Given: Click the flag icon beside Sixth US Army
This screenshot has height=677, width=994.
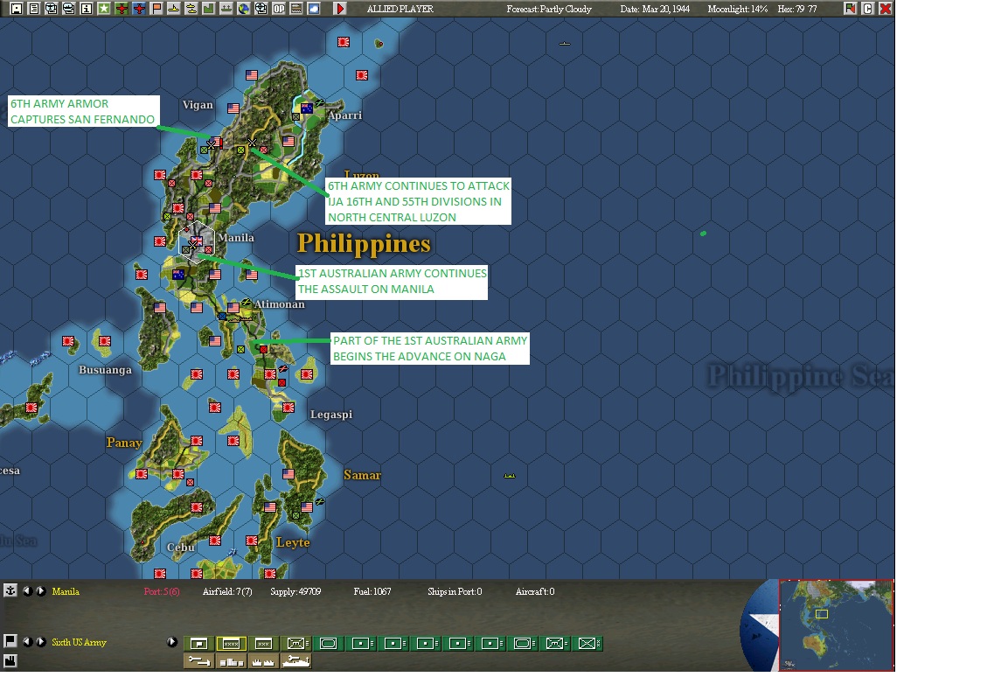Looking at the screenshot, I should click(10, 641).
